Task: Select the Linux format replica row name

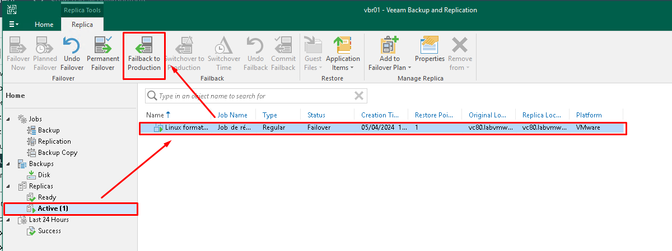Action: click(186, 127)
